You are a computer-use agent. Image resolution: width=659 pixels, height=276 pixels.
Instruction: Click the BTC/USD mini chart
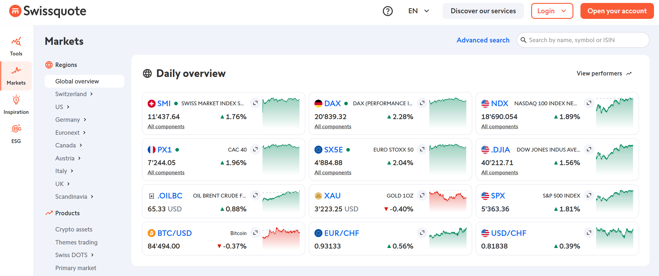pos(281,238)
